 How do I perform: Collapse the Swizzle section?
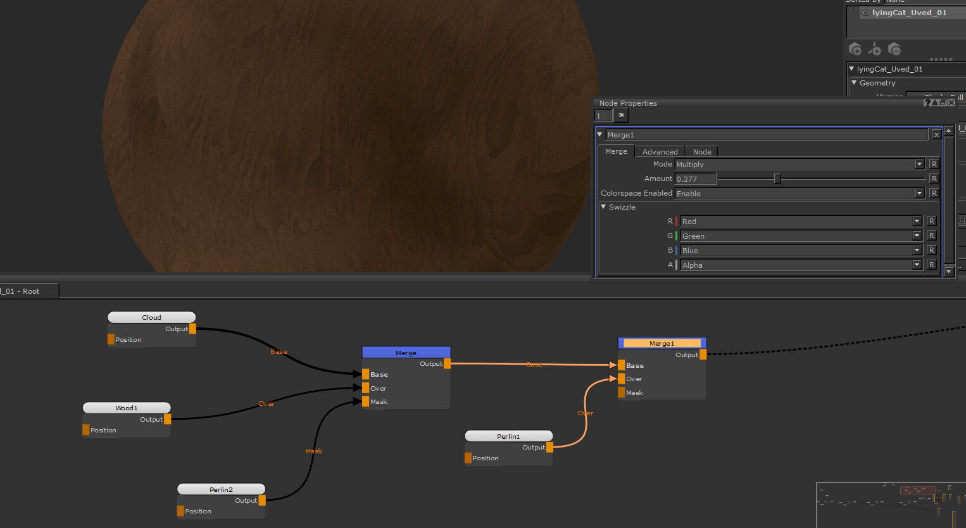(x=604, y=207)
